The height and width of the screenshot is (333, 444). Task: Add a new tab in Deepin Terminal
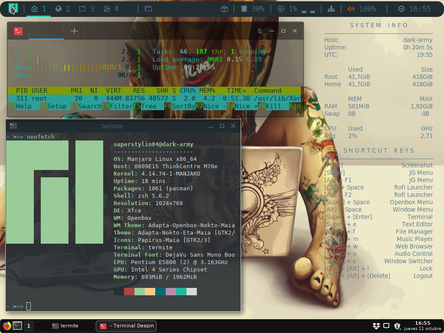click(74, 31)
